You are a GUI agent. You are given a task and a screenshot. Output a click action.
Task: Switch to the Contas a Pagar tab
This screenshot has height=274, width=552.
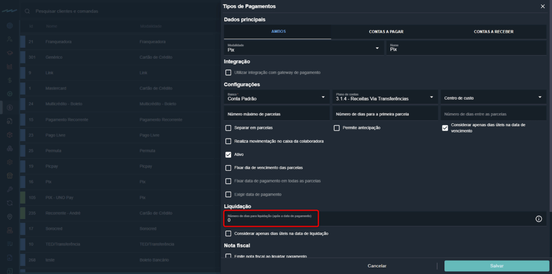(x=386, y=32)
